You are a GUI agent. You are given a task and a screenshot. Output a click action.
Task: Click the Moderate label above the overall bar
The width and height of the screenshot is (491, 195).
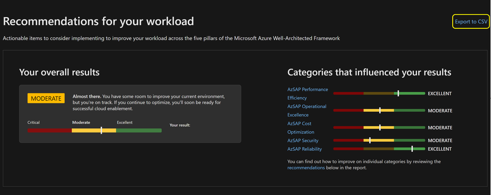81,122
